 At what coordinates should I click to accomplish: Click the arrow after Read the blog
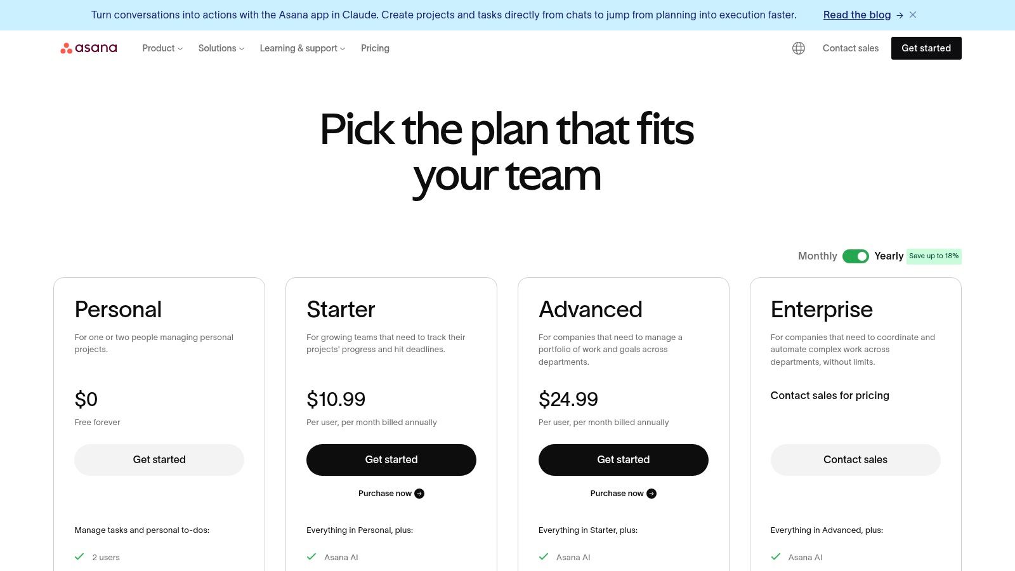coord(899,15)
